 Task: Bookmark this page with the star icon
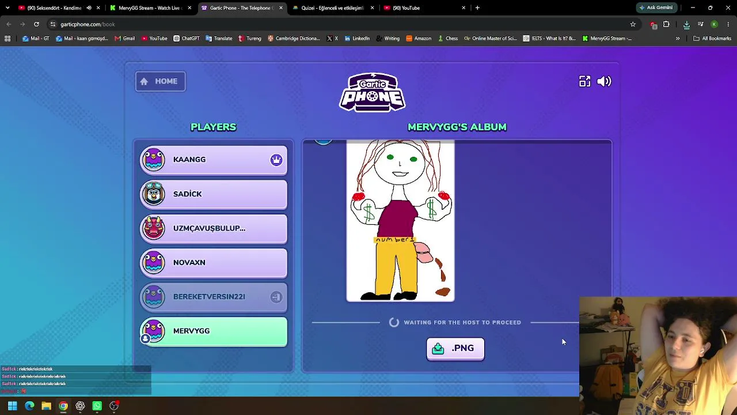(633, 24)
